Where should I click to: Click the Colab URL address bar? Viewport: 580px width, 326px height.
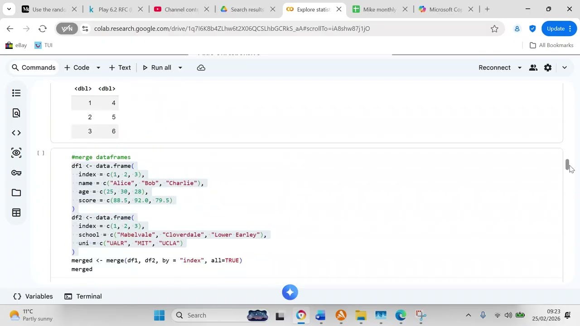pyautogui.click(x=232, y=29)
